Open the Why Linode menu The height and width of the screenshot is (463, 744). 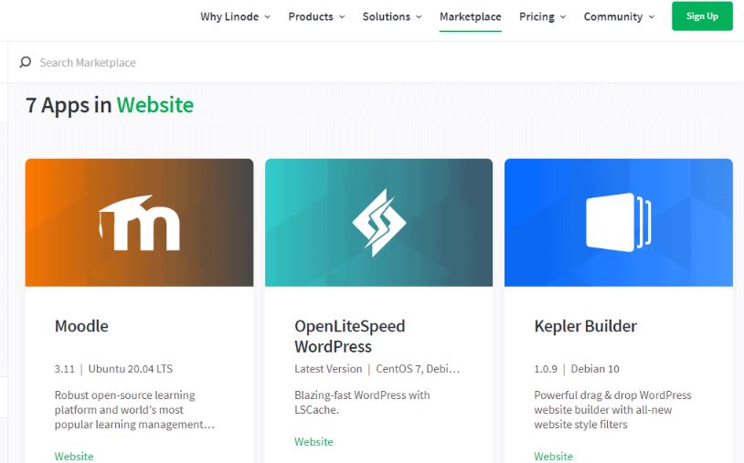point(229,16)
